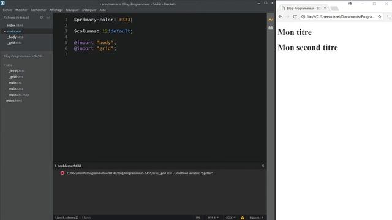Click working files settings gear icon
The height and width of the screenshot is (220, 392).
click(x=42, y=18)
